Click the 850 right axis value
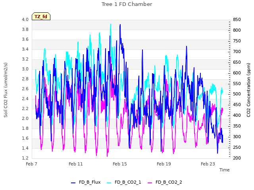Screen dimensions: 254x190 tap(237, 19)
